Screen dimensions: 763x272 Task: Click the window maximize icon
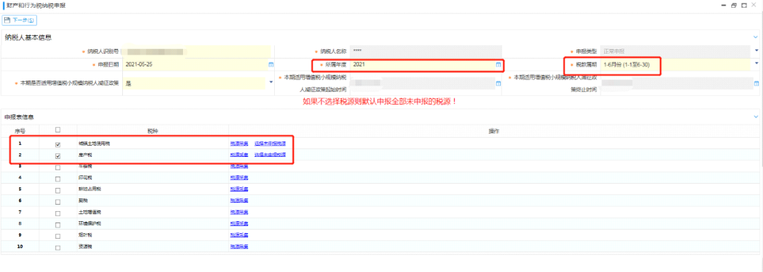pos(744,6)
